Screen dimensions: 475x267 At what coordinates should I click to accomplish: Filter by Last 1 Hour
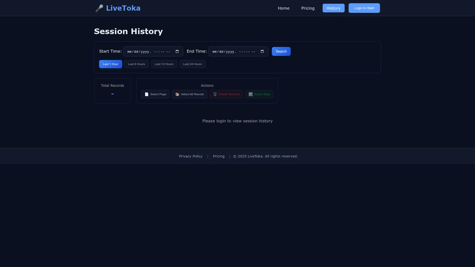[111, 64]
